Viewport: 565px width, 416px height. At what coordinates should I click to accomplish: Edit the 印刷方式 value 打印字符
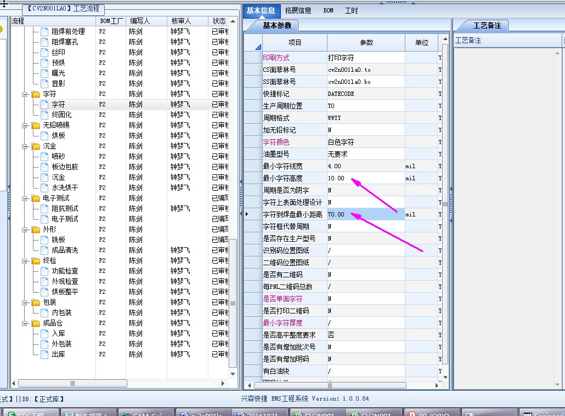click(x=366, y=58)
